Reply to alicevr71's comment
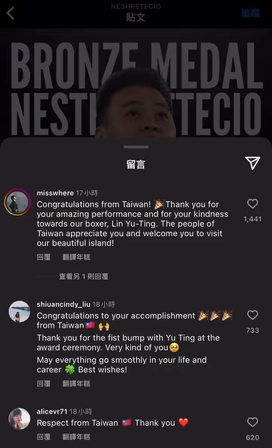This screenshot has height=448, width=272. point(44,437)
